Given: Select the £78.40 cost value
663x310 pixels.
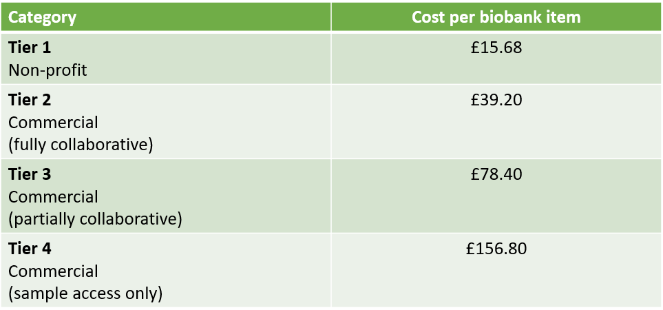Looking at the screenshot, I should [496, 175].
